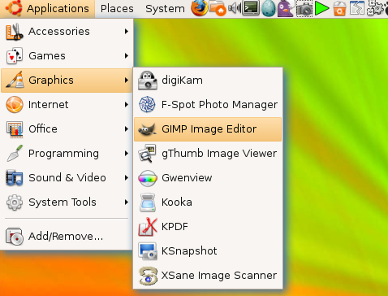Screen dimensions: 388x296
Task: Click the KPDF red document icon
Action: tap(148, 227)
